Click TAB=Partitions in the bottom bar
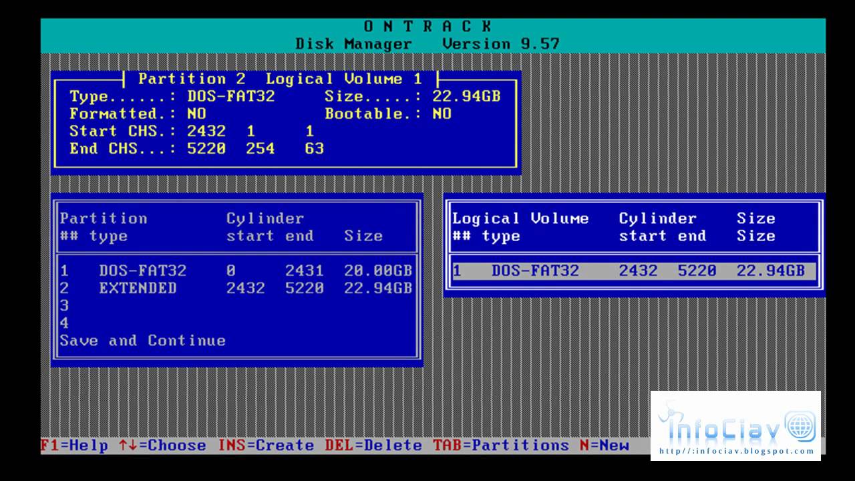This screenshot has height=481, width=855. 501,446
